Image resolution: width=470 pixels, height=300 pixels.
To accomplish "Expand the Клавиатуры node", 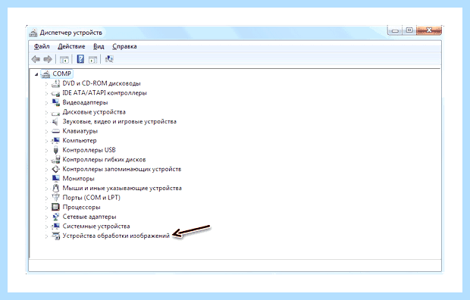I will point(46,132).
